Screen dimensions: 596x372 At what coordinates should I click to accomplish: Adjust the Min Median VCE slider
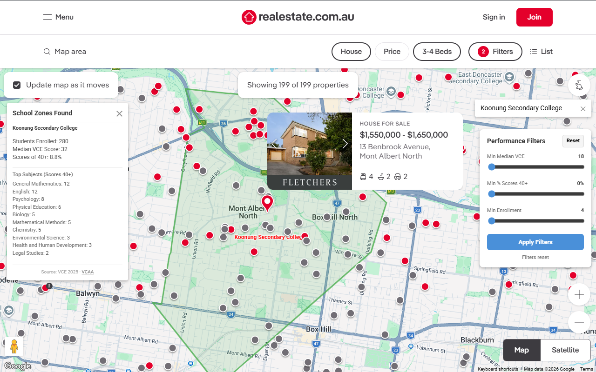[492, 167]
